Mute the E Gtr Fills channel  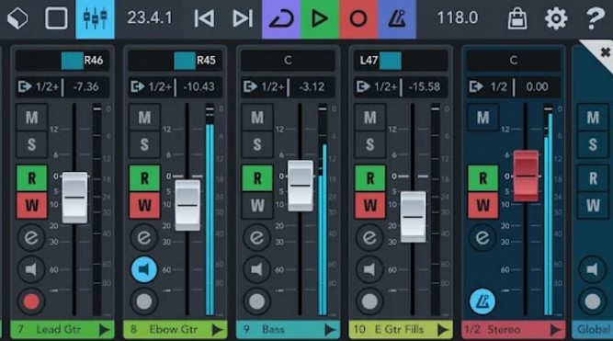coord(369,117)
